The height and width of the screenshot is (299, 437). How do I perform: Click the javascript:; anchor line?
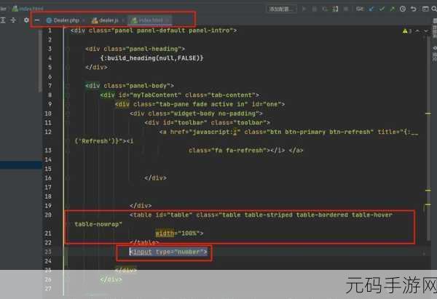pos(288,132)
